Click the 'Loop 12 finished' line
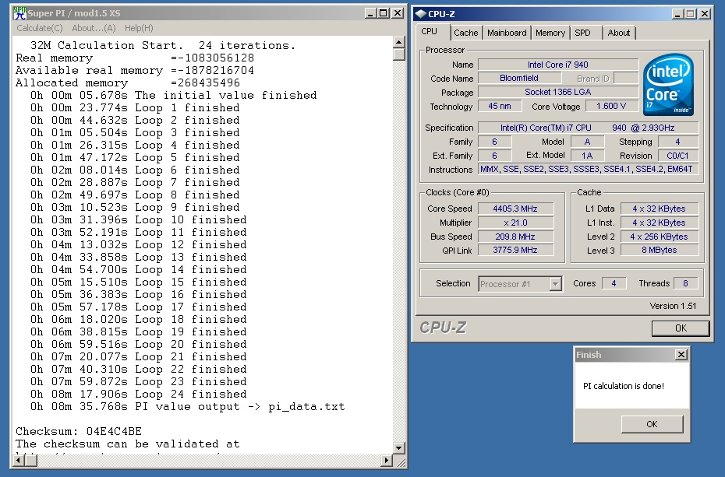 pyautogui.click(x=139, y=244)
